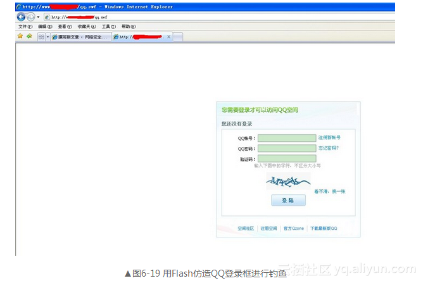Click the page icon in the address bar

(x=47, y=17)
